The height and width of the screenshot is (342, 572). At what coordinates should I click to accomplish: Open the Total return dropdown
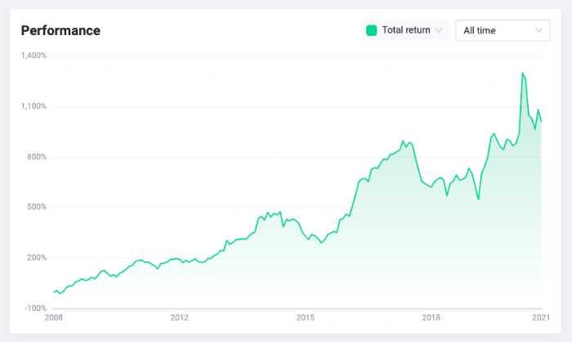pyautogui.click(x=405, y=30)
